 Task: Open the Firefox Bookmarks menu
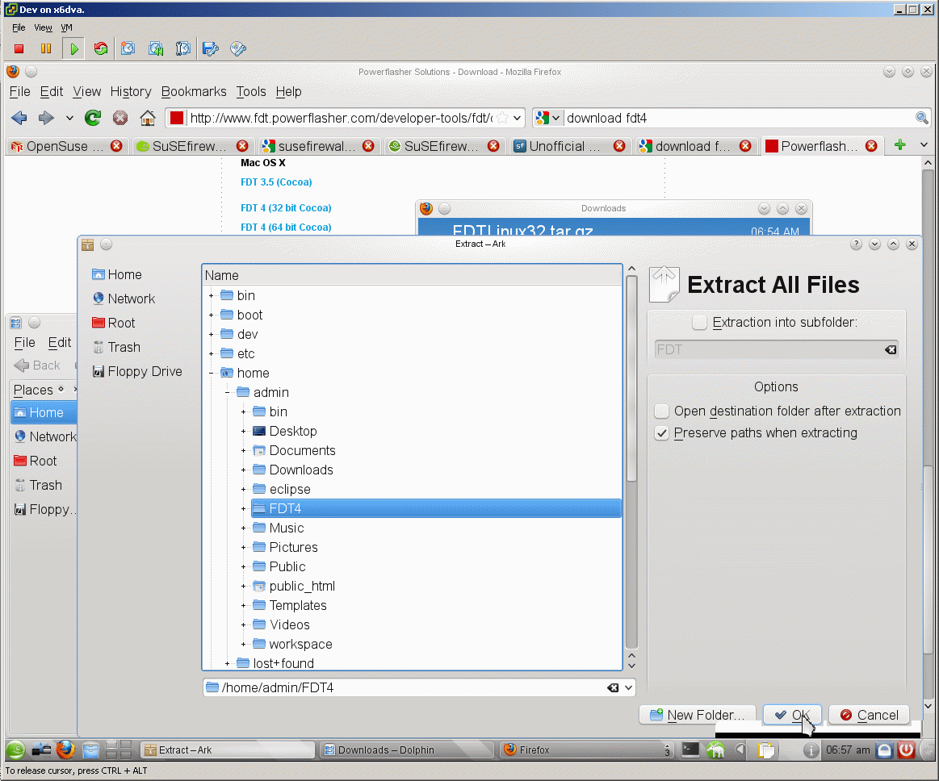pos(194,91)
